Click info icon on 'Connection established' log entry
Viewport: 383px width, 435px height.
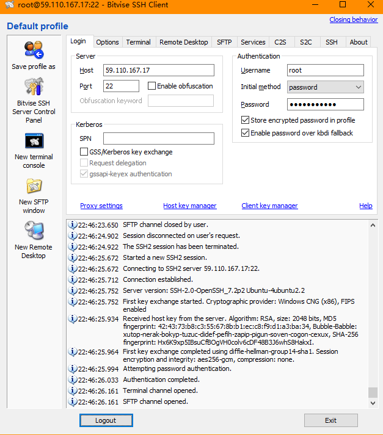pos(73,279)
